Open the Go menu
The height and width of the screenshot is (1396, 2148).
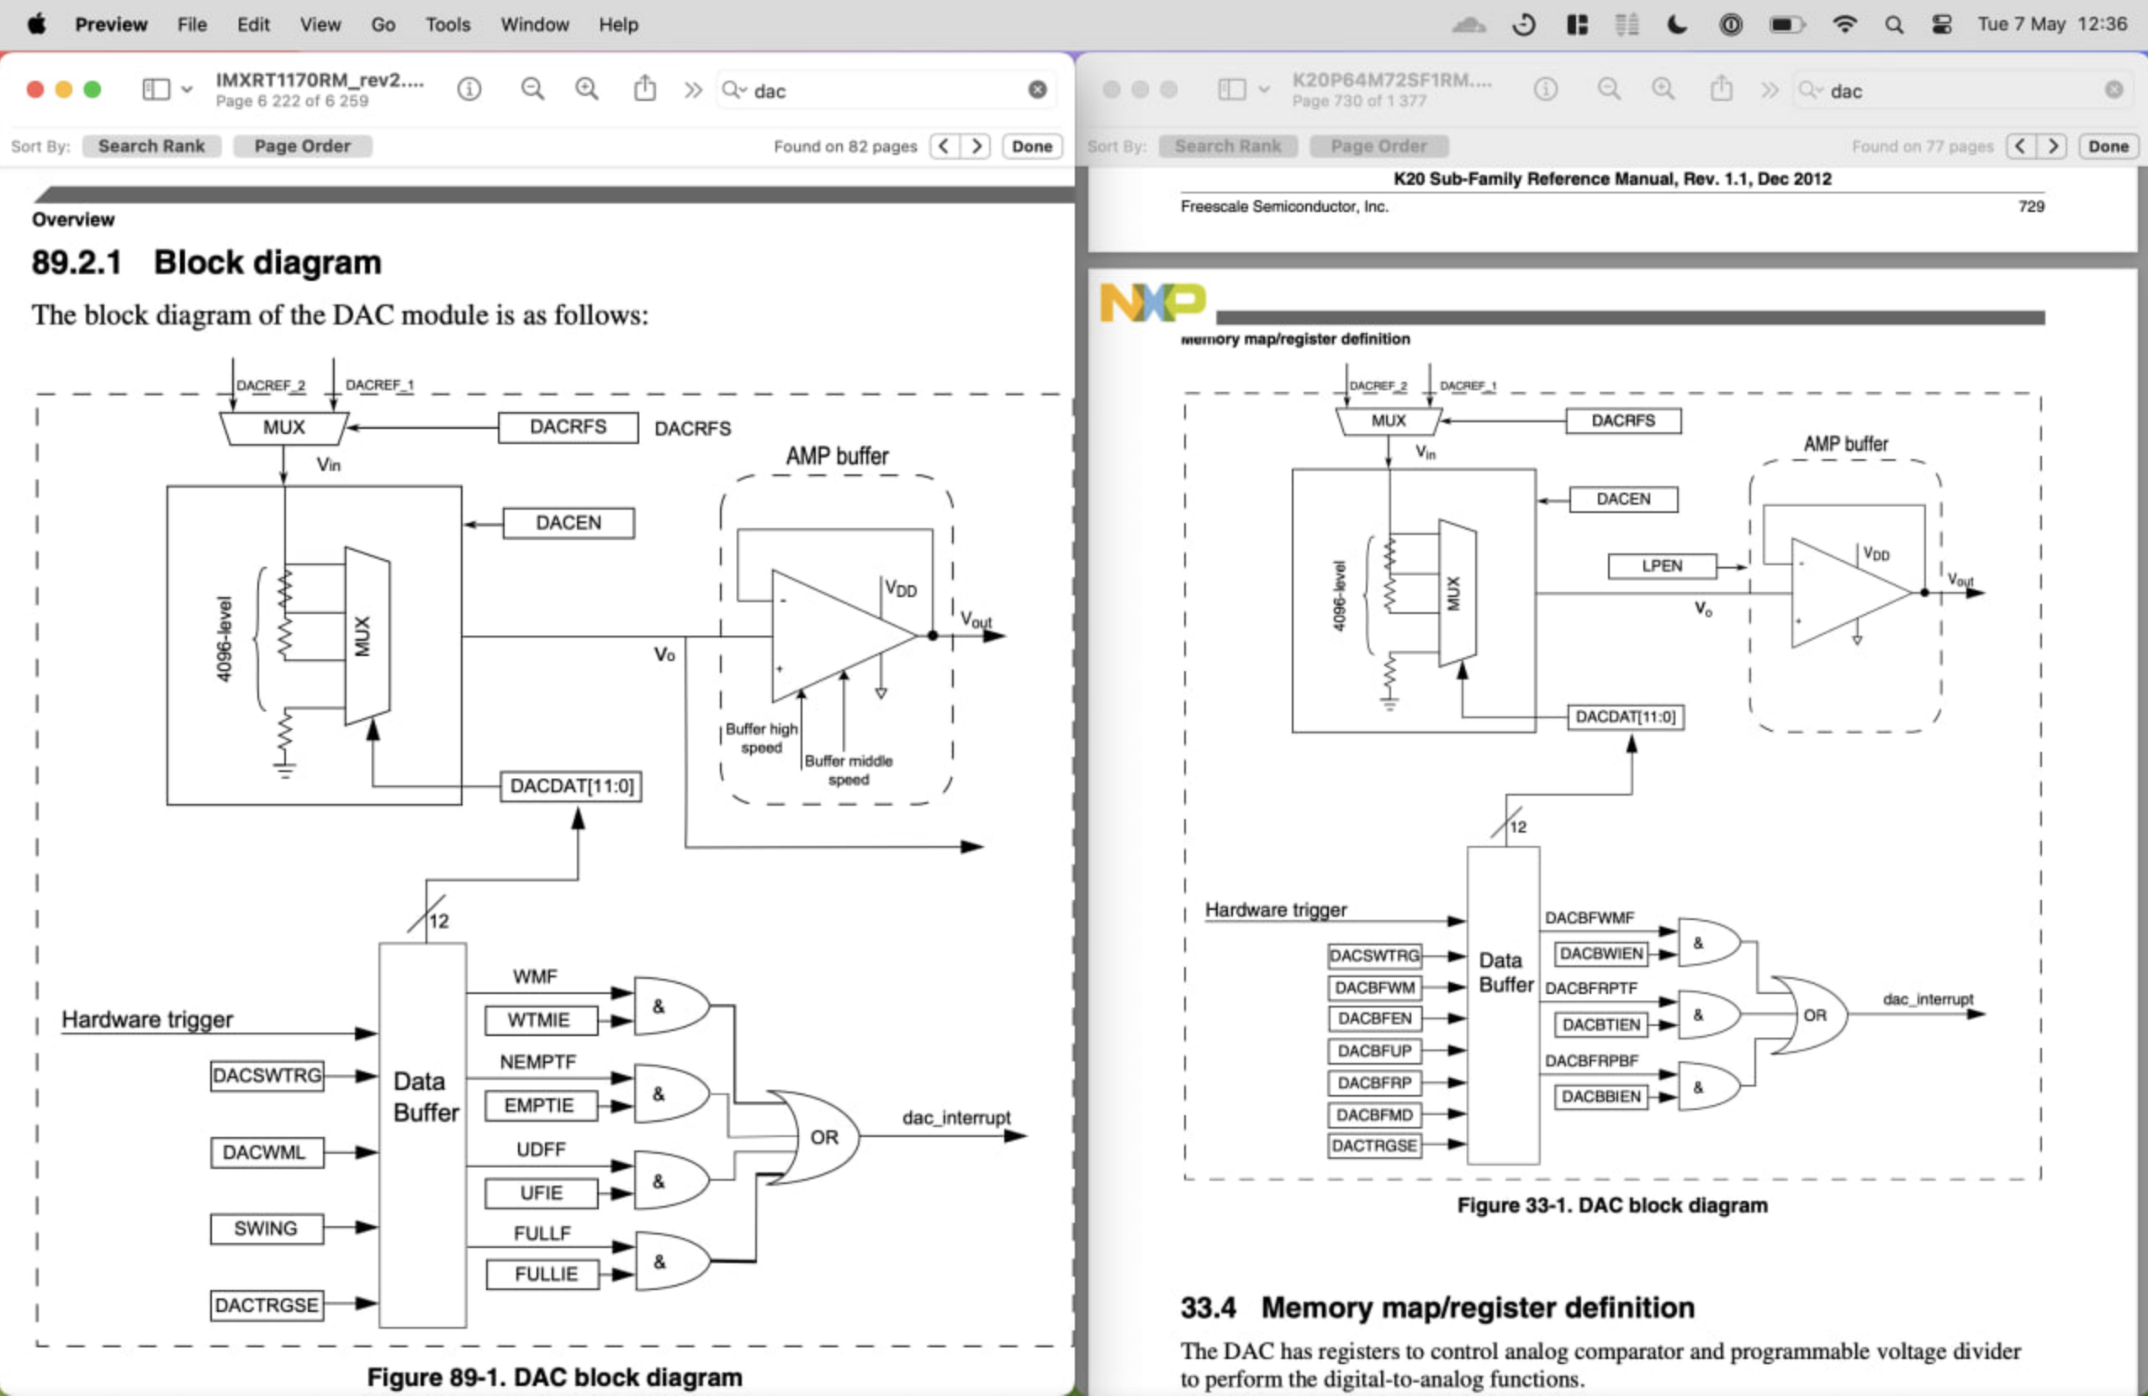pos(383,24)
